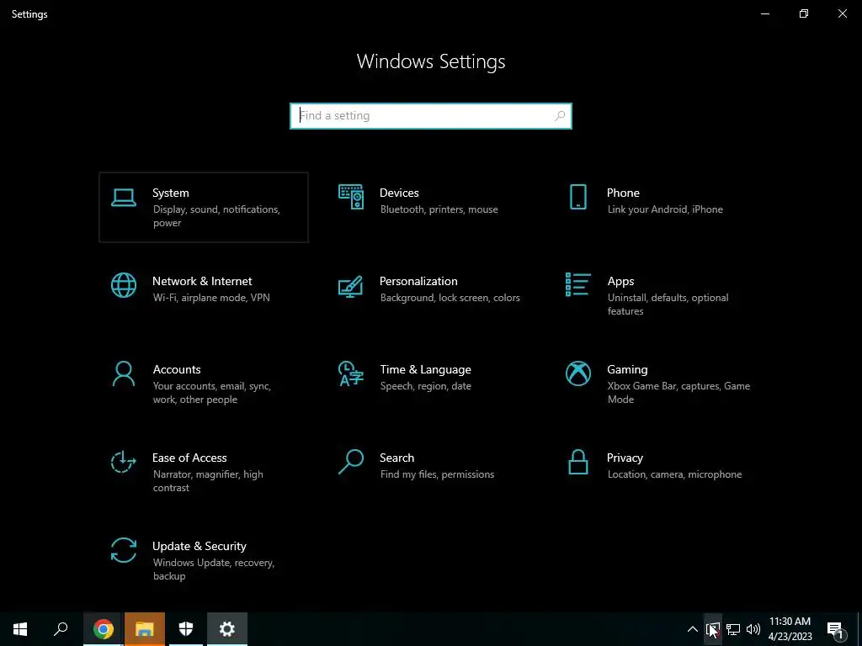The height and width of the screenshot is (646, 862).
Task: Open the Ease of Access icon
Action: [123, 462]
